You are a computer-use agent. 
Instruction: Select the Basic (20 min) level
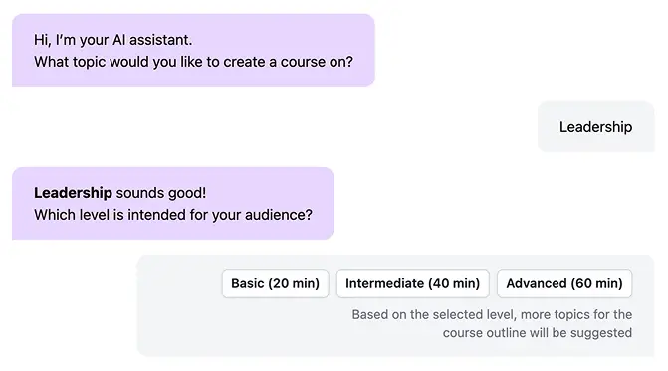tap(275, 283)
